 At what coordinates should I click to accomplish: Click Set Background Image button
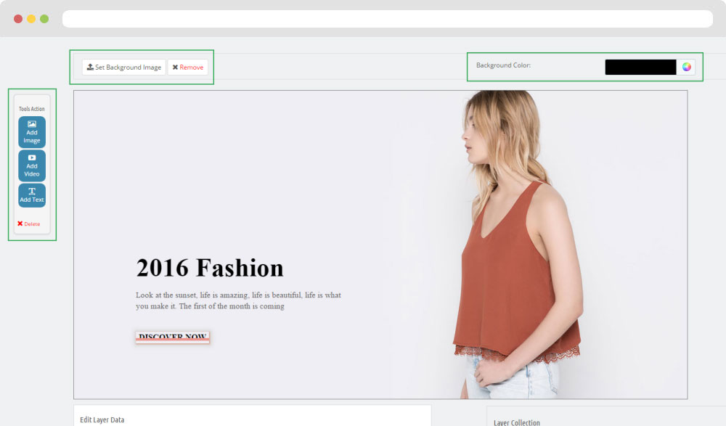pos(124,67)
